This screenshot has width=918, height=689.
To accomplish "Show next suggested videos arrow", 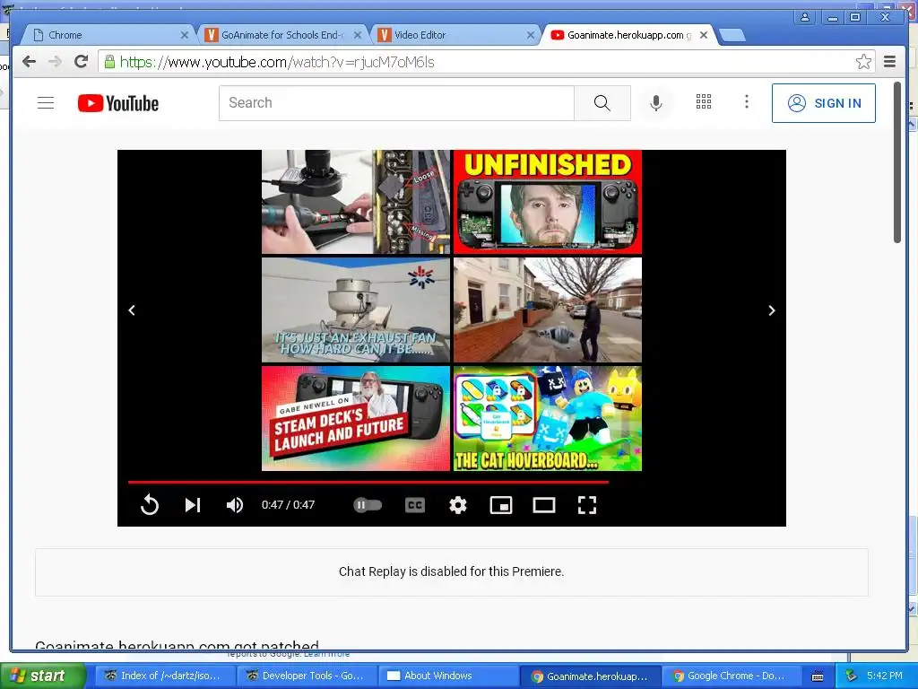I will [x=772, y=310].
